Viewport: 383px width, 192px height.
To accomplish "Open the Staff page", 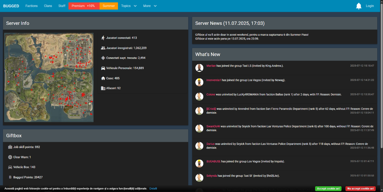I will [62, 6].
